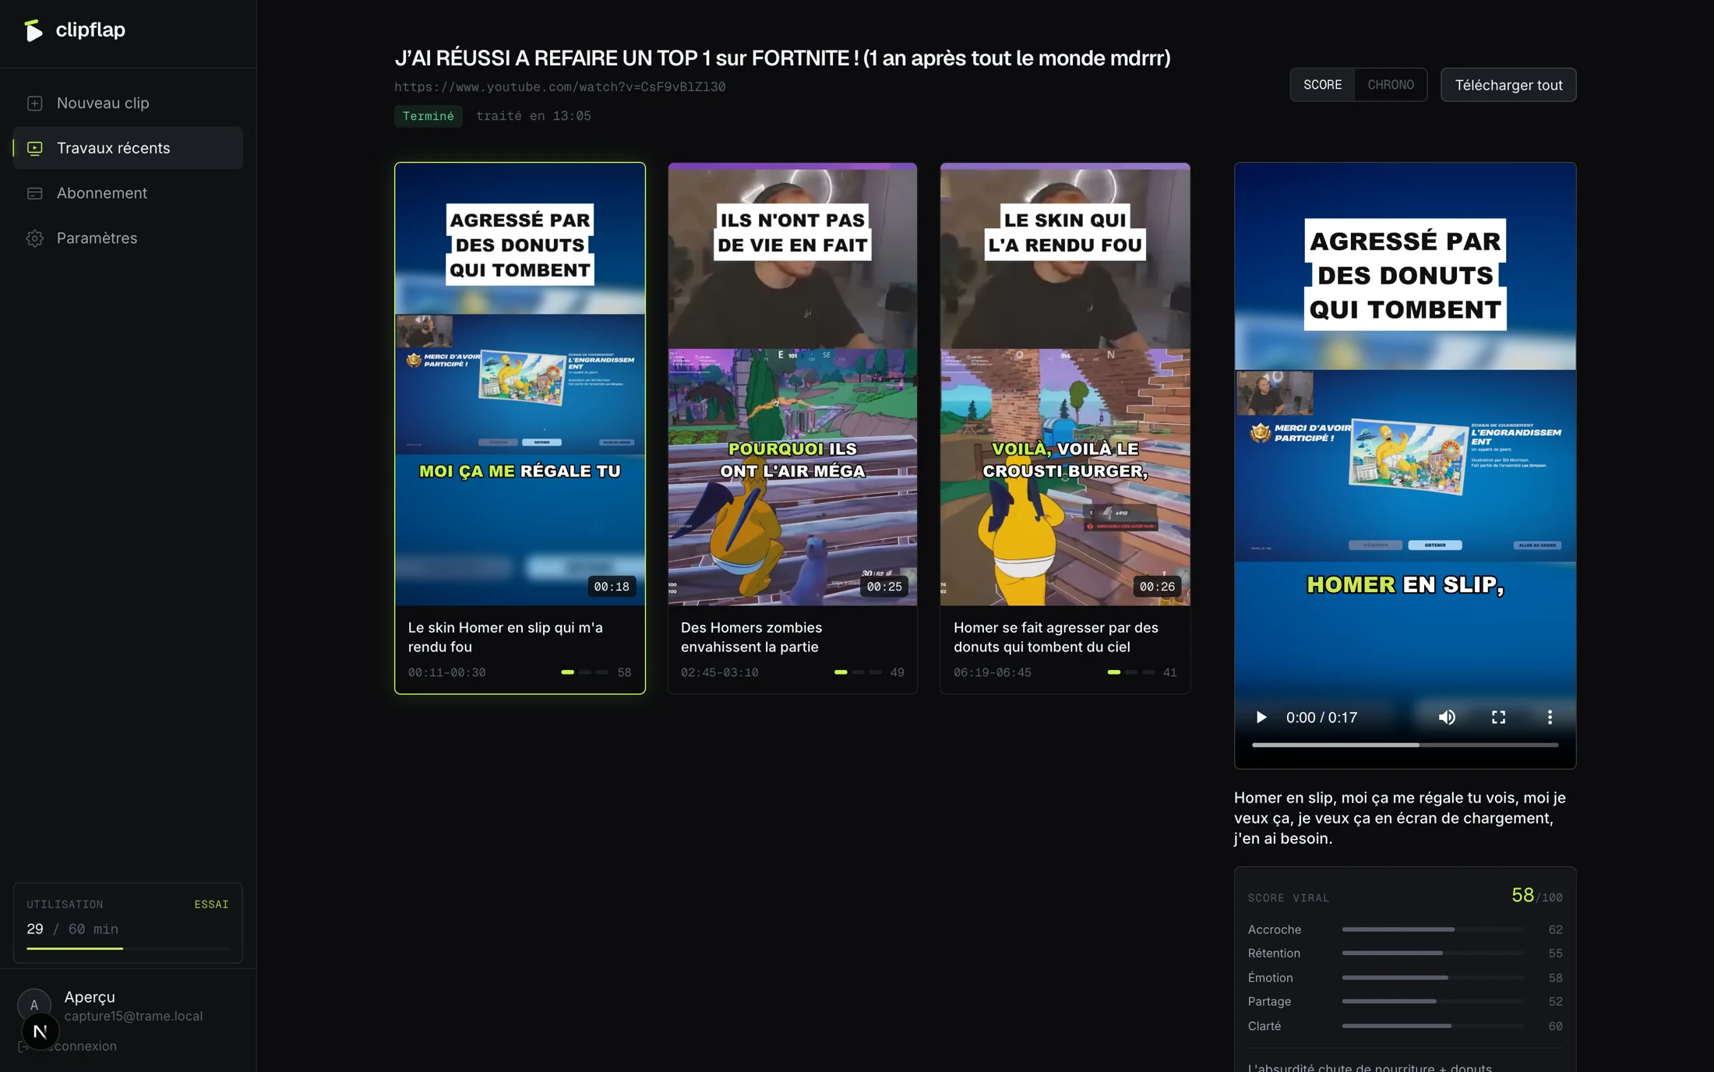The height and width of the screenshot is (1072, 1714).
Task: Enter fullscreen on the preview video
Action: click(1498, 718)
